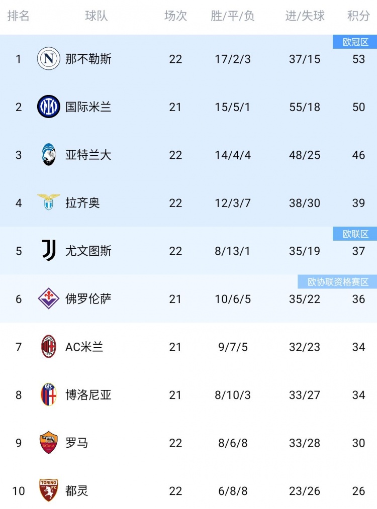Click Torino's 26 points value
The width and height of the screenshot is (377, 509).
pos(358,490)
